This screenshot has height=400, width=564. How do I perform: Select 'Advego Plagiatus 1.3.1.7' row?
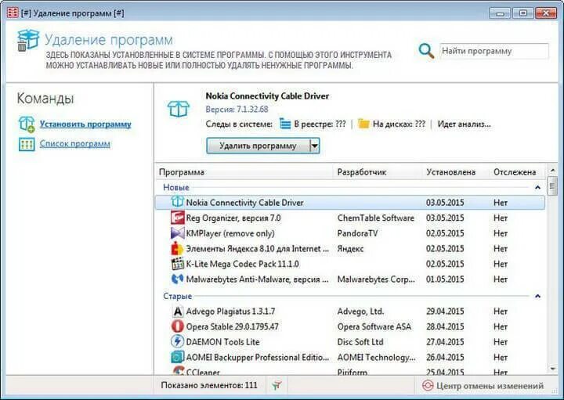coord(349,312)
